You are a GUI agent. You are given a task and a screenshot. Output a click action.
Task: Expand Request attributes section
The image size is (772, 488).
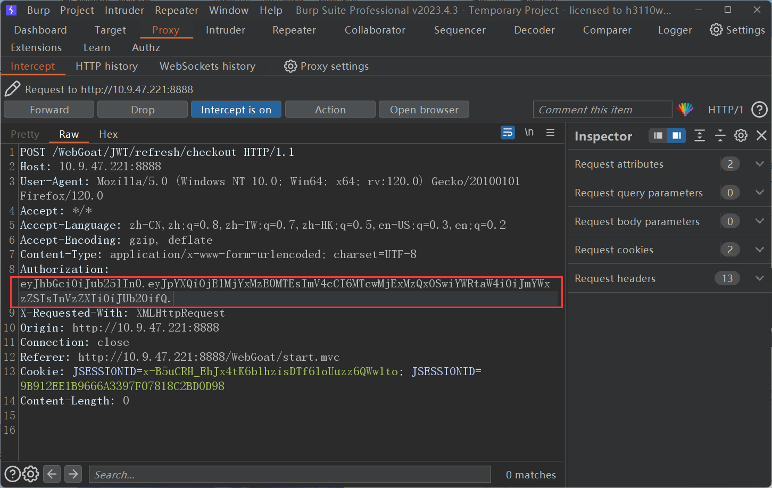pos(669,164)
